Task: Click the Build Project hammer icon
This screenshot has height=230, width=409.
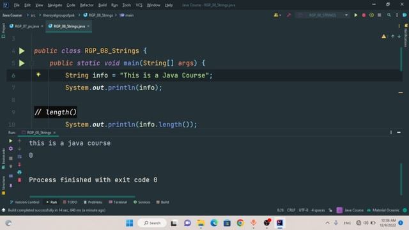Action: tap(289, 15)
